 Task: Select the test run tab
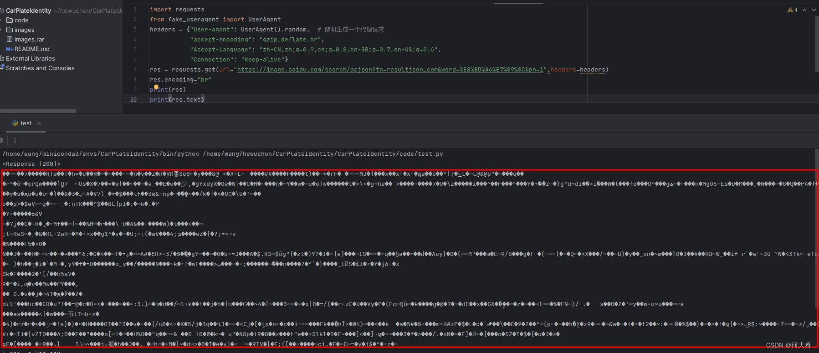26,123
